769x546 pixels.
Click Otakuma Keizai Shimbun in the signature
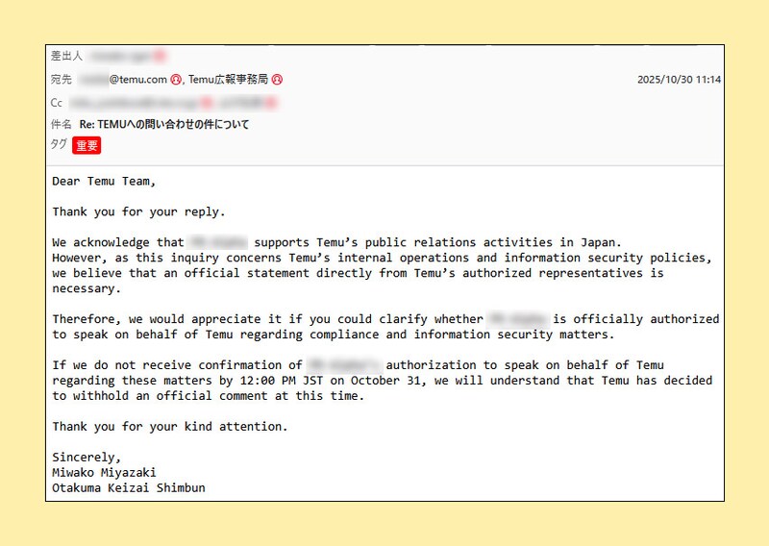coord(129,487)
